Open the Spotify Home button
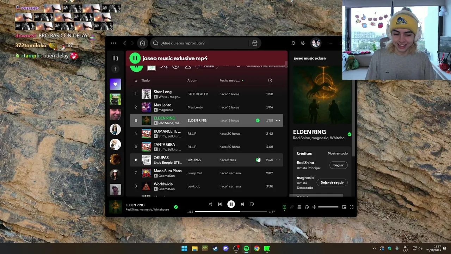451x254 pixels. [142, 43]
